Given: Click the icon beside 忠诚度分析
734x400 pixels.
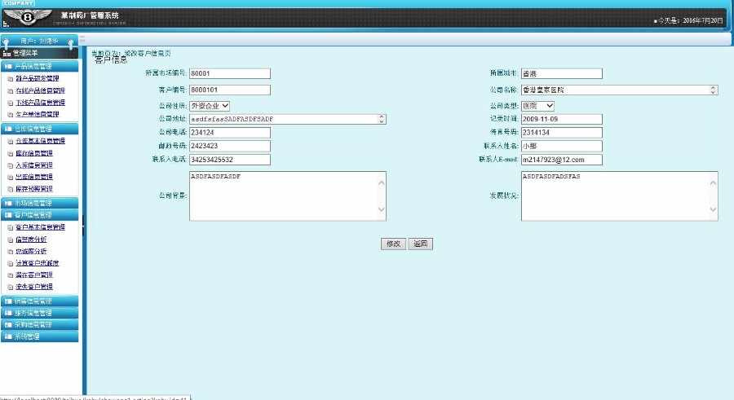Looking at the screenshot, I should [11, 252].
